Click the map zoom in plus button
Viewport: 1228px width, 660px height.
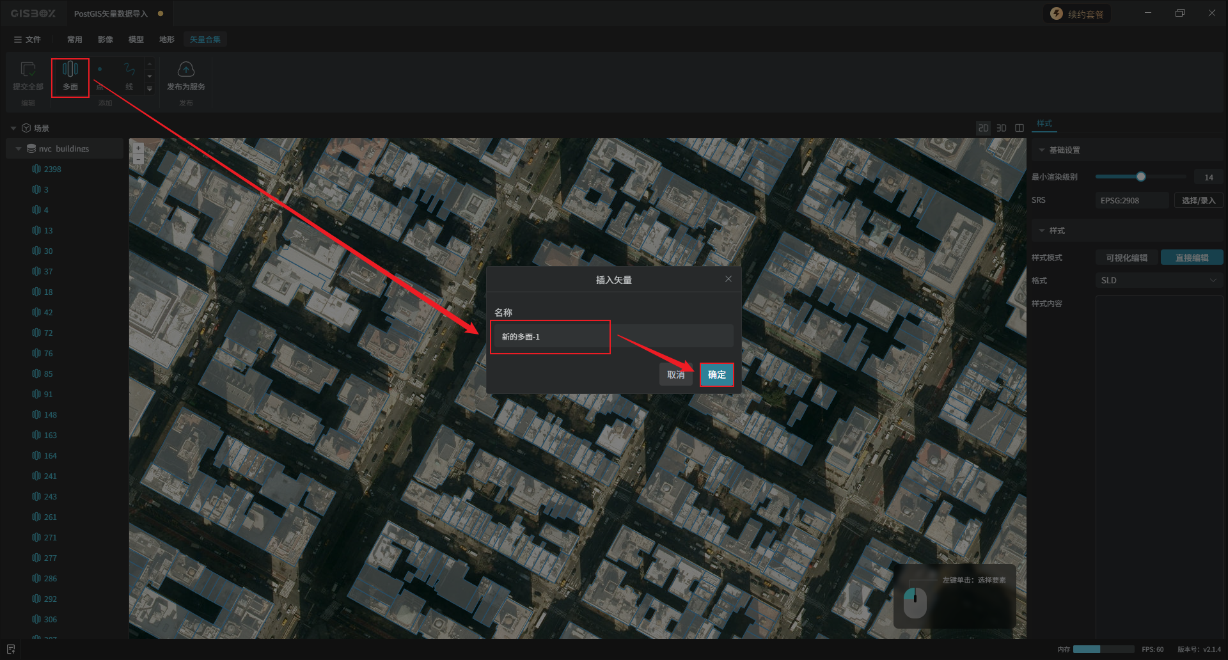[138, 148]
